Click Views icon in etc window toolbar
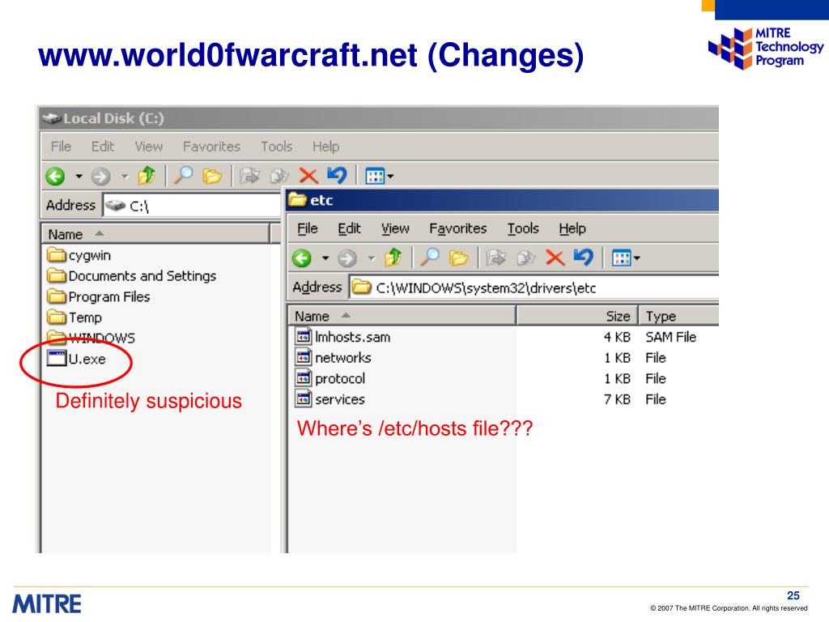The height and width of the screenshot is (622, 829). tap(621, 258)
